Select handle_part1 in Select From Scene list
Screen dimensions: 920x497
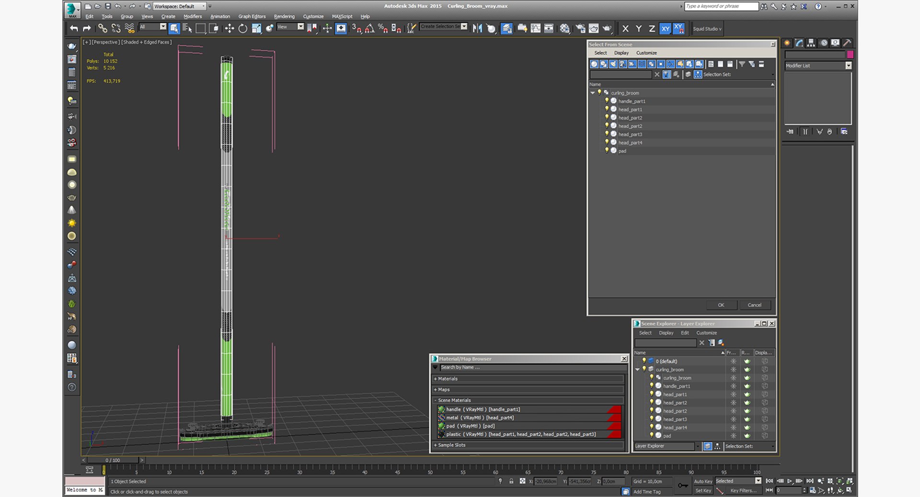[x=632, y=102]
